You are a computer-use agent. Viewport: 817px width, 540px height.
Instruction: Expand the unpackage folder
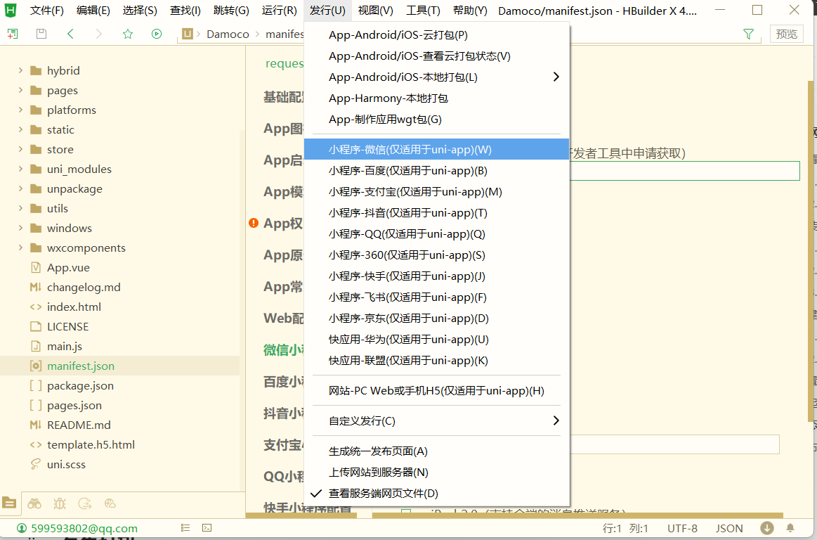(x=20, y=188)
